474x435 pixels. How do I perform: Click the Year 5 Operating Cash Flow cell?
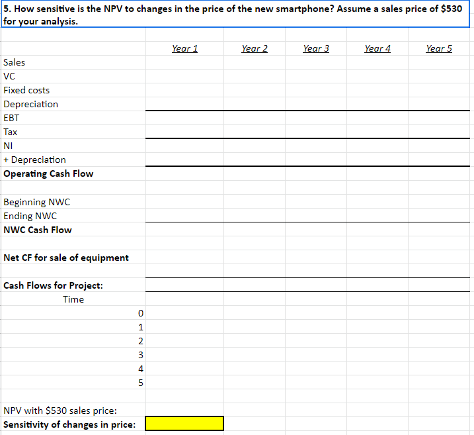439,173
